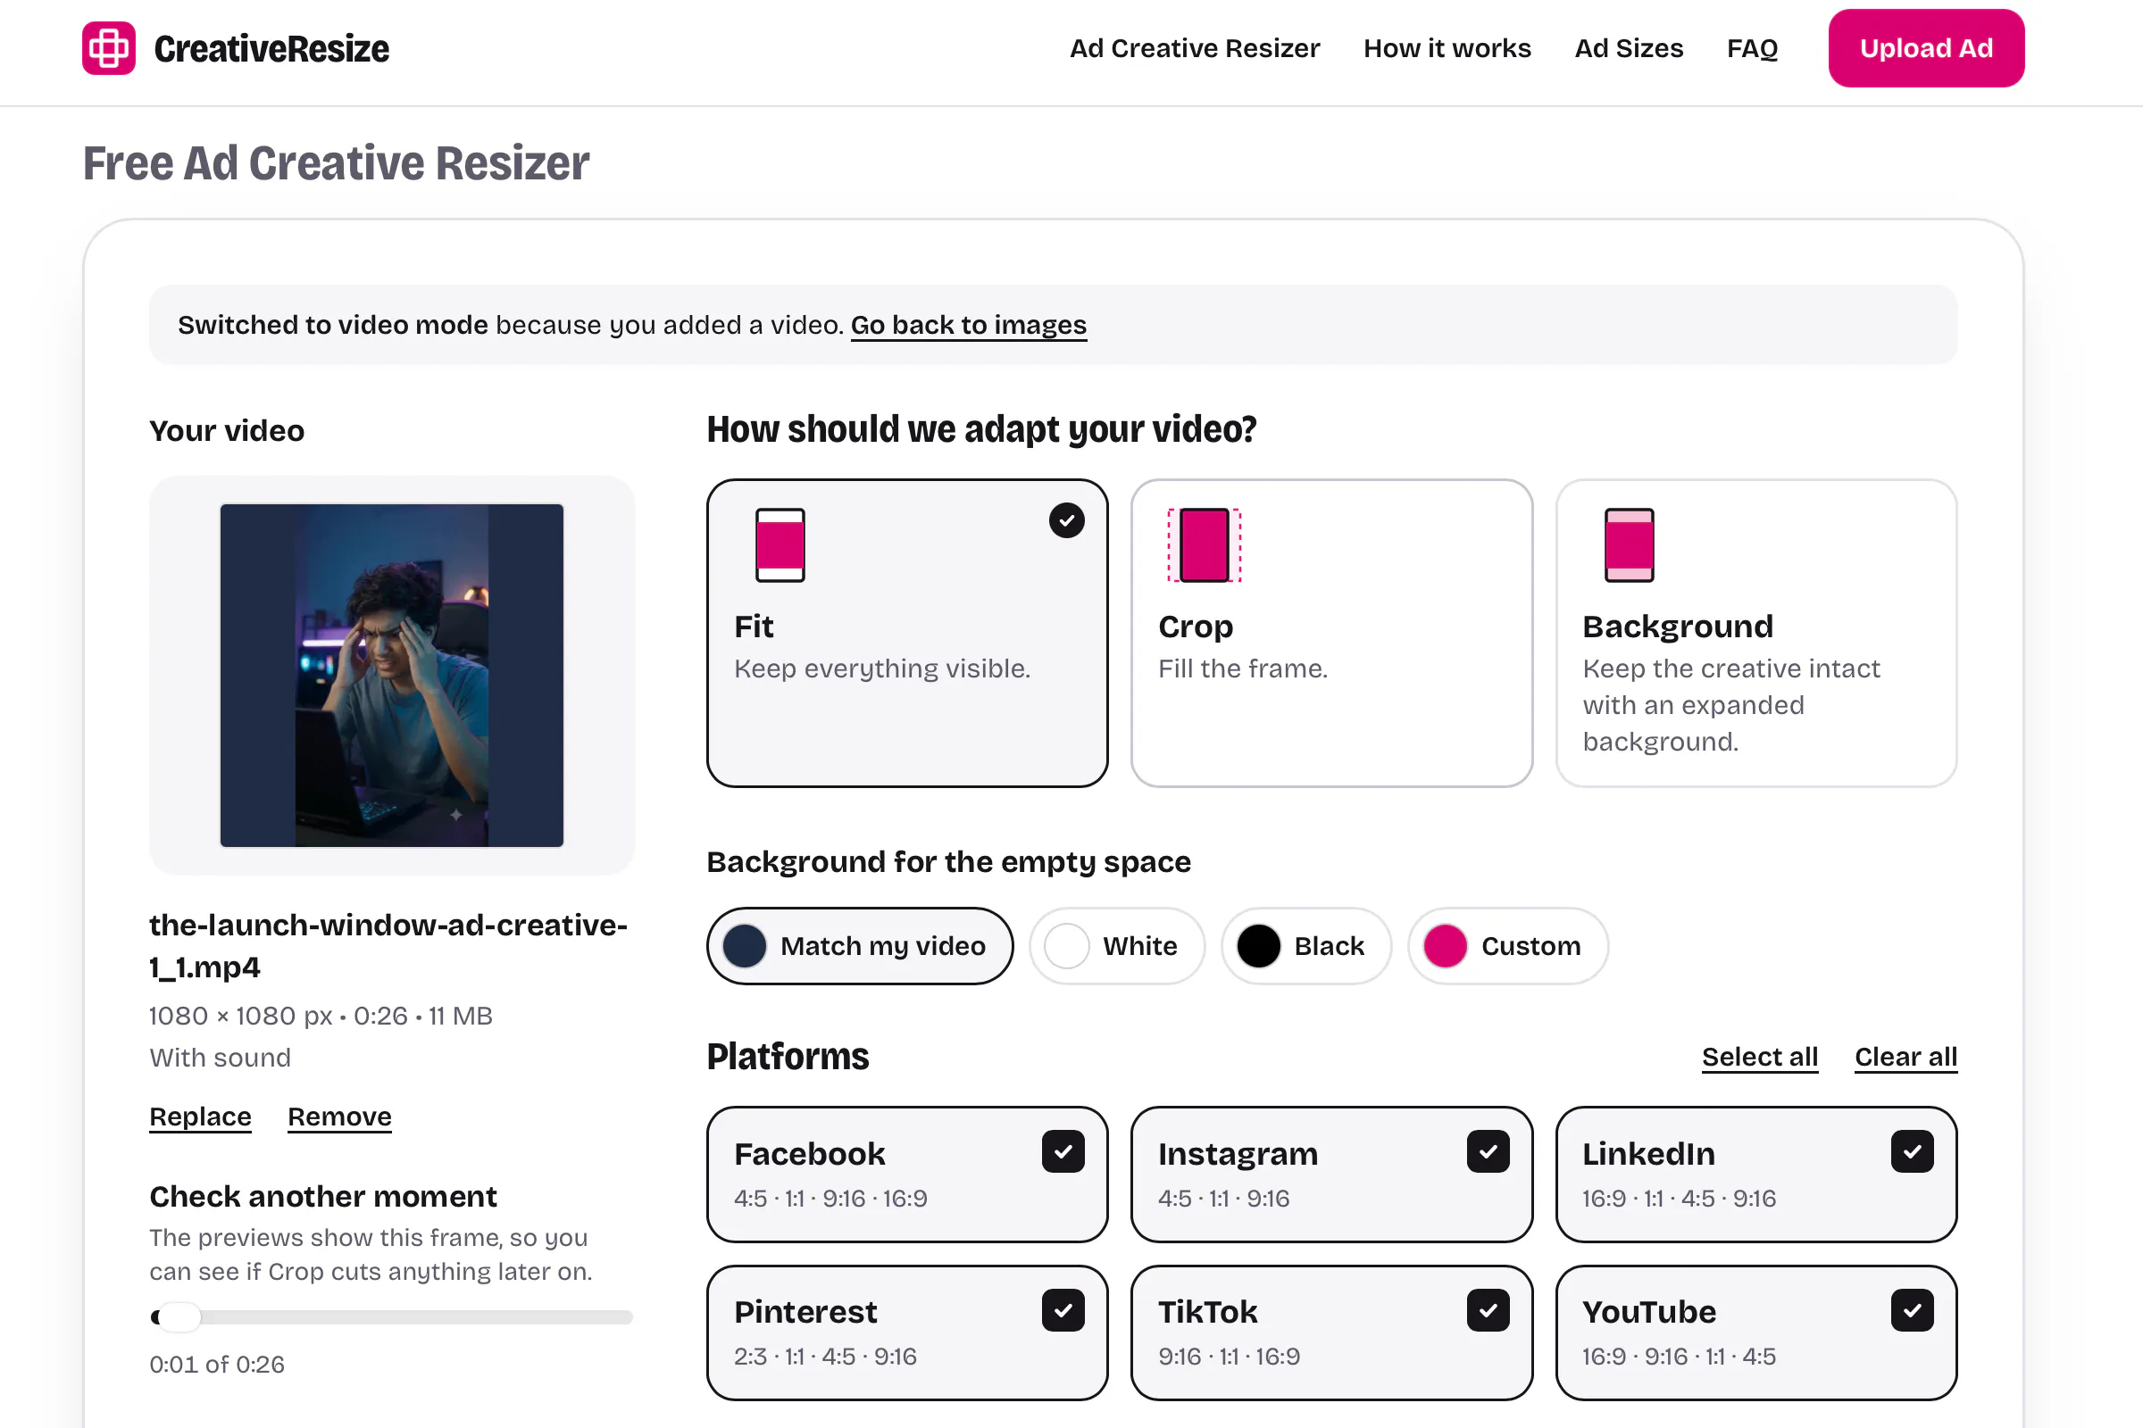This screenshot has height=1428, width=2143.
Task: Click the Facebook ratios '4:5 · 1:1 · 9:16 · 16:9'
Action: coord(830,1199)
